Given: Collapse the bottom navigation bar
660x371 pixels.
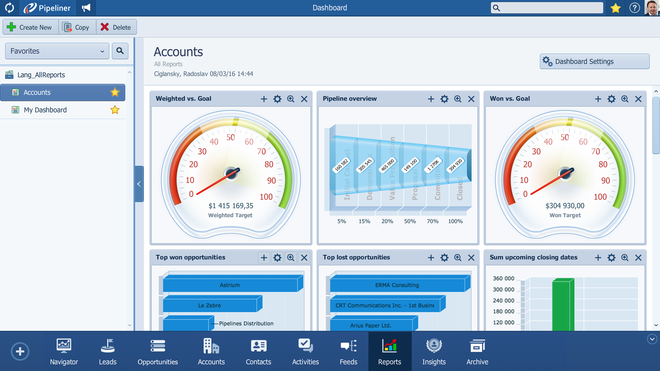Looking at the screenshot, I should 652,340.
